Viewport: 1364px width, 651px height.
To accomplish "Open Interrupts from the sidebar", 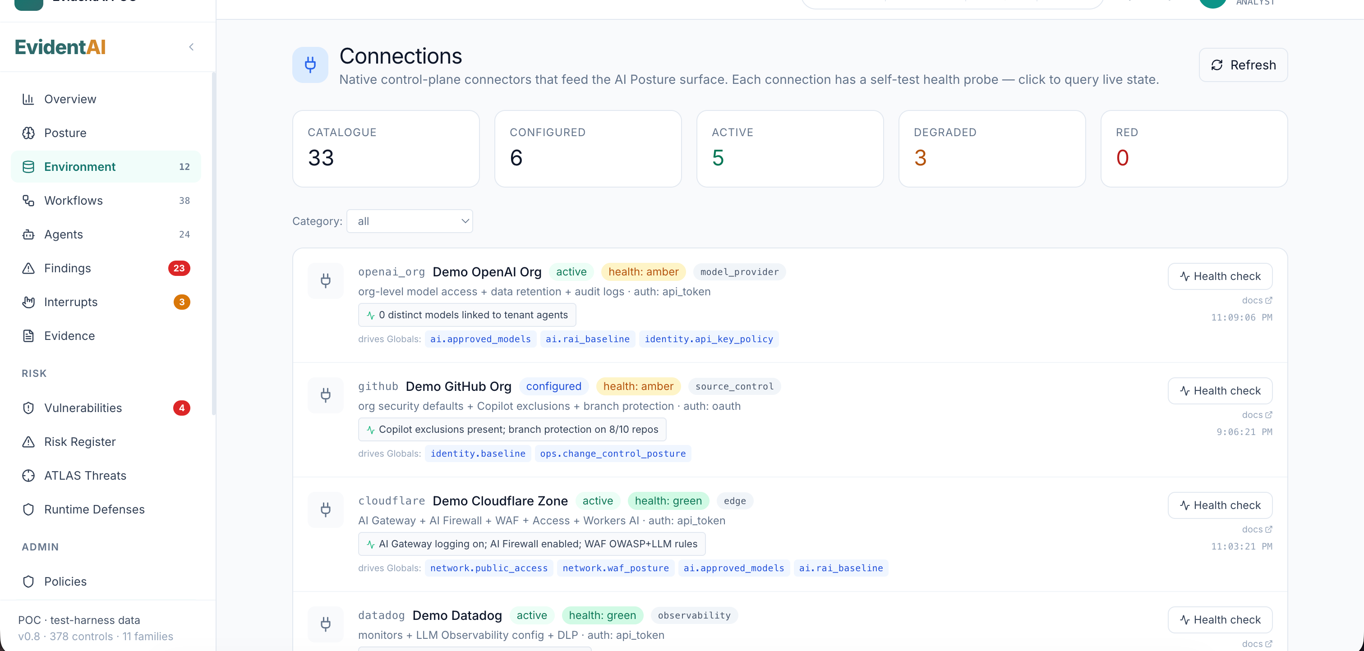I will (x=106, y=302).
